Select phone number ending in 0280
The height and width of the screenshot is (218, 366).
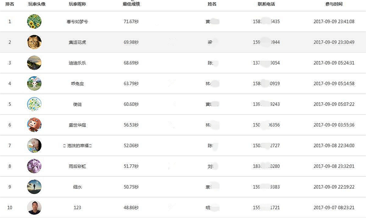[266, 166]
